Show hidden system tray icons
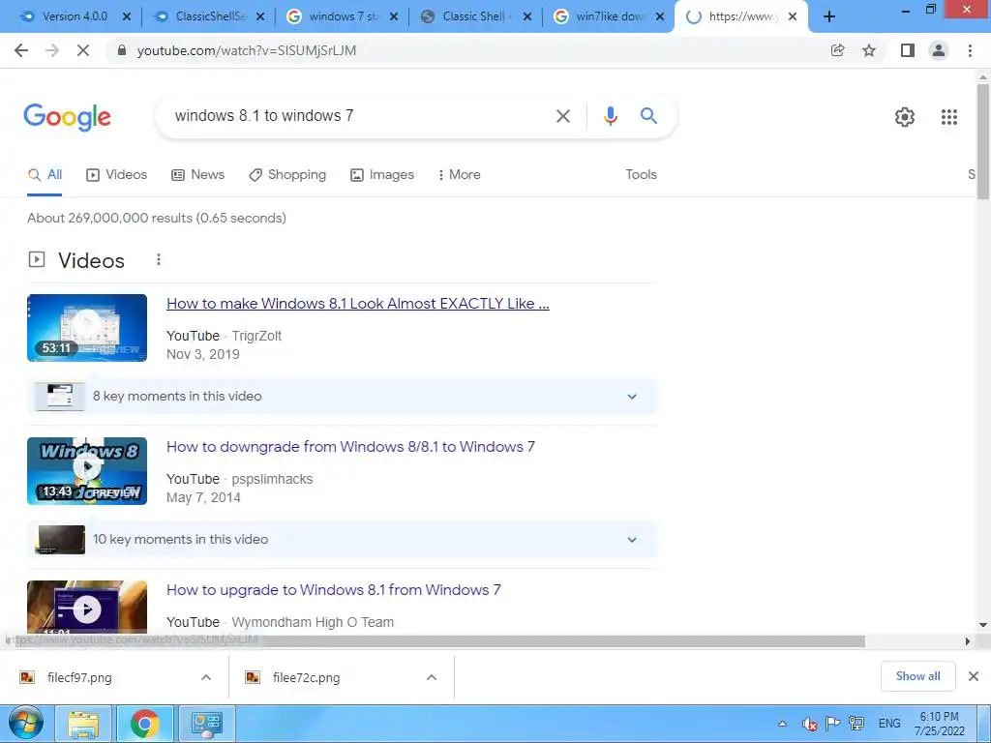 coord(782,724)
